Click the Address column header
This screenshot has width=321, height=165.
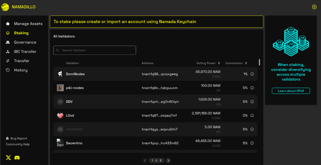pyautogui.click(x=147, y=63)
